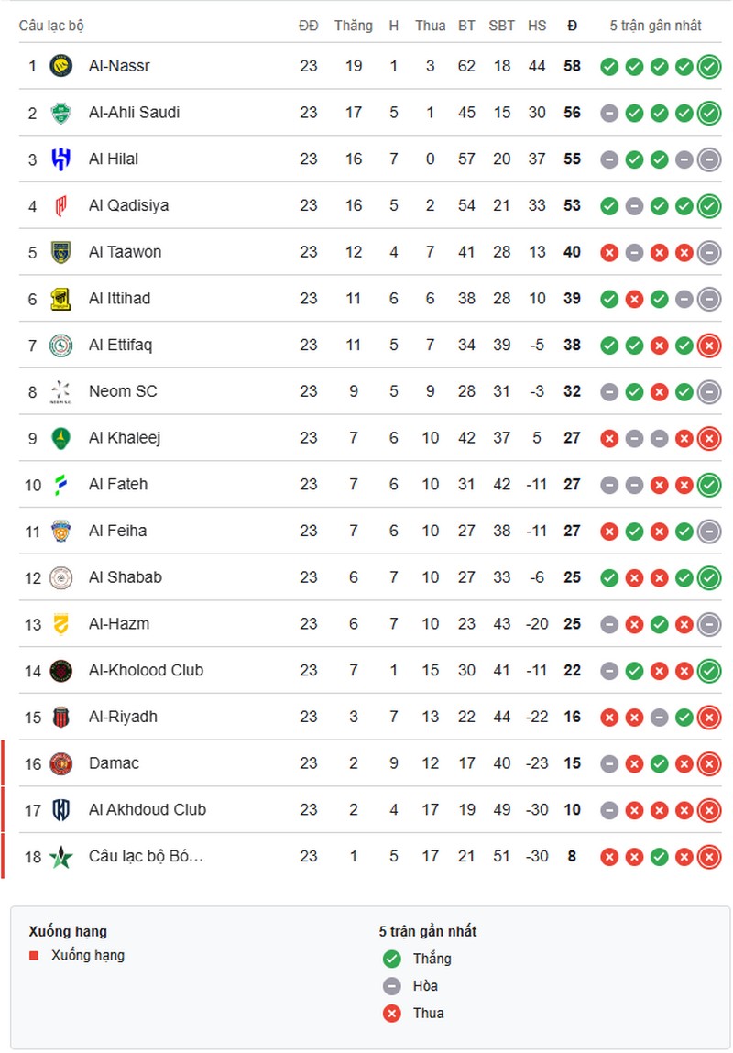Click the Al-Nassr club logo
The image size is (733, 1053).
60,66
